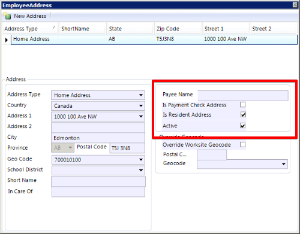
Task: Uncheck the Is Resident Address checkbox
Action: point(243,114)
